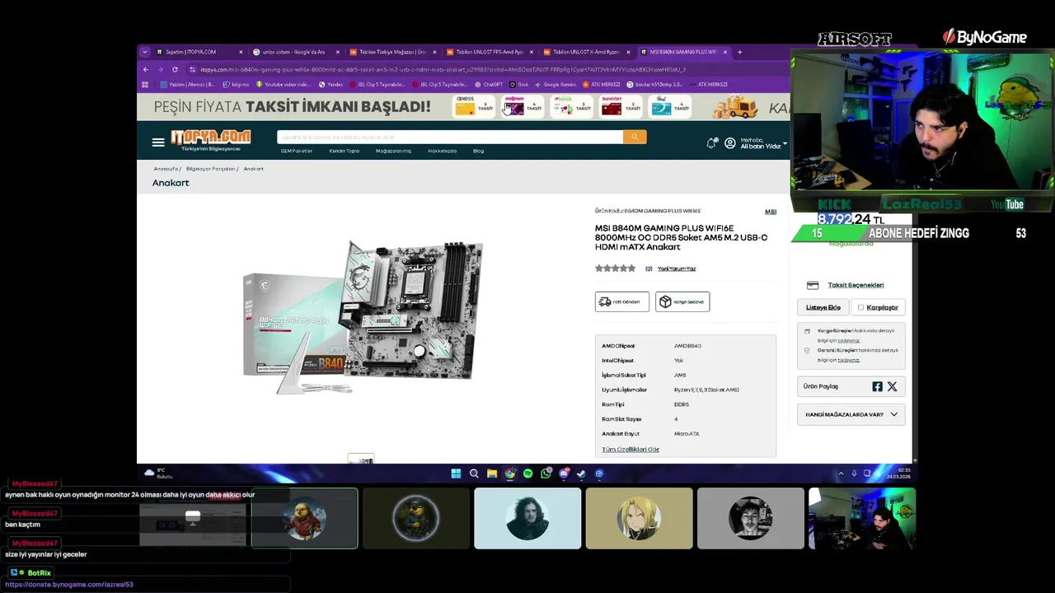This screenshot has width=1055, height=593.
Task: Click the itopya.com logo
Action: (211, 138)
